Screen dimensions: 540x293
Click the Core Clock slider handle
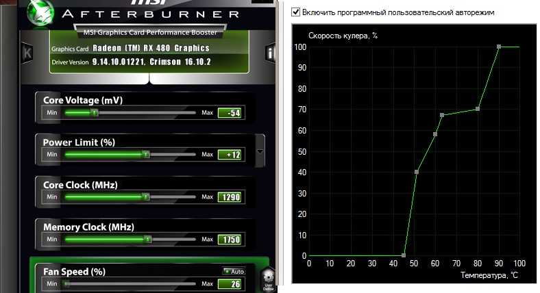tap(146, 196)
